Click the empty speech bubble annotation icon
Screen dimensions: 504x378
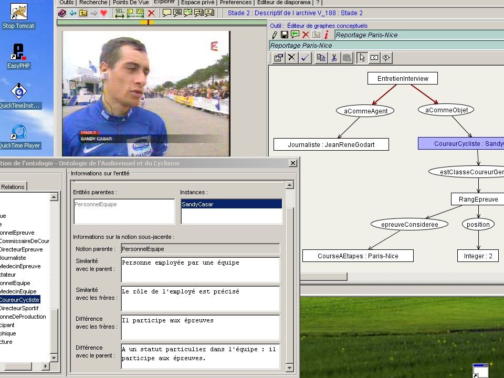tap(166, 13)
